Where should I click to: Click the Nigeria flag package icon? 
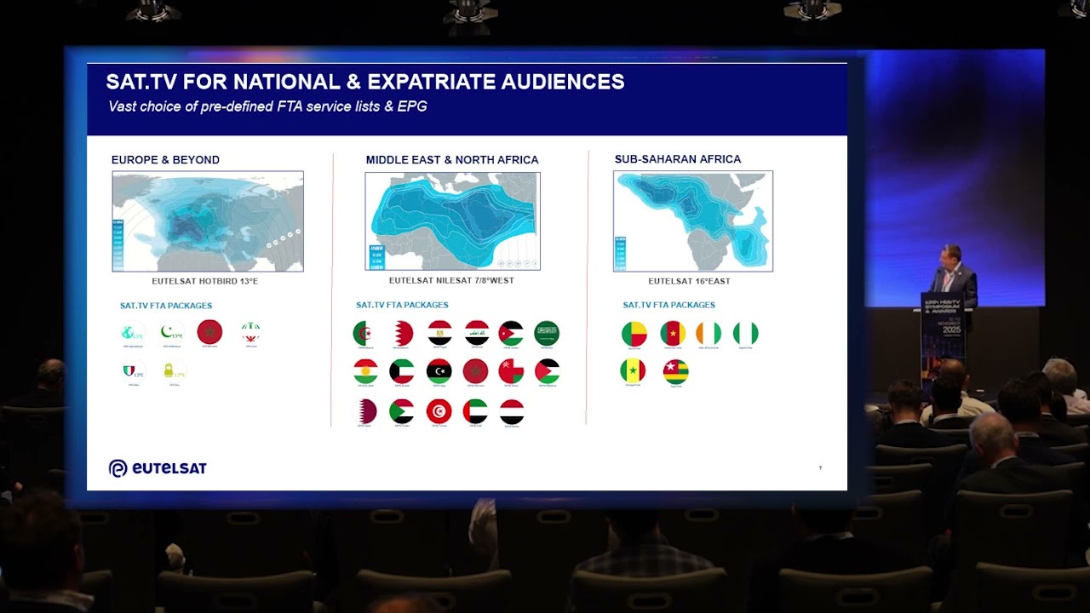pos(745,334)
